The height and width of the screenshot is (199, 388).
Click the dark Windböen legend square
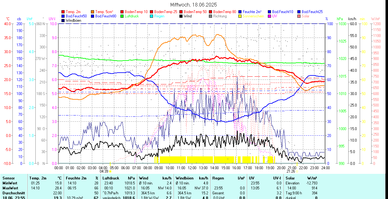point(63,20)
